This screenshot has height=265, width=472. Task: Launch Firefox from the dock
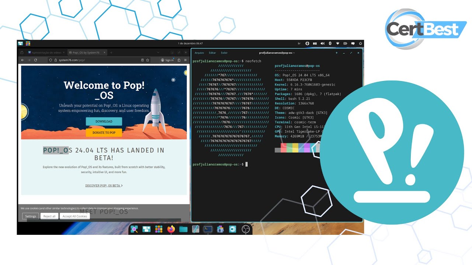[x=171, y=229]
